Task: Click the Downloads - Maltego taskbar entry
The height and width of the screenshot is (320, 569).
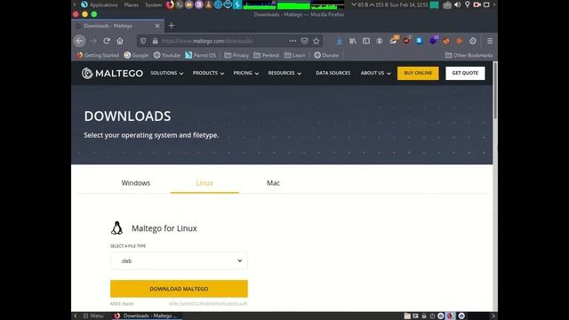Action: coord(147,316)
